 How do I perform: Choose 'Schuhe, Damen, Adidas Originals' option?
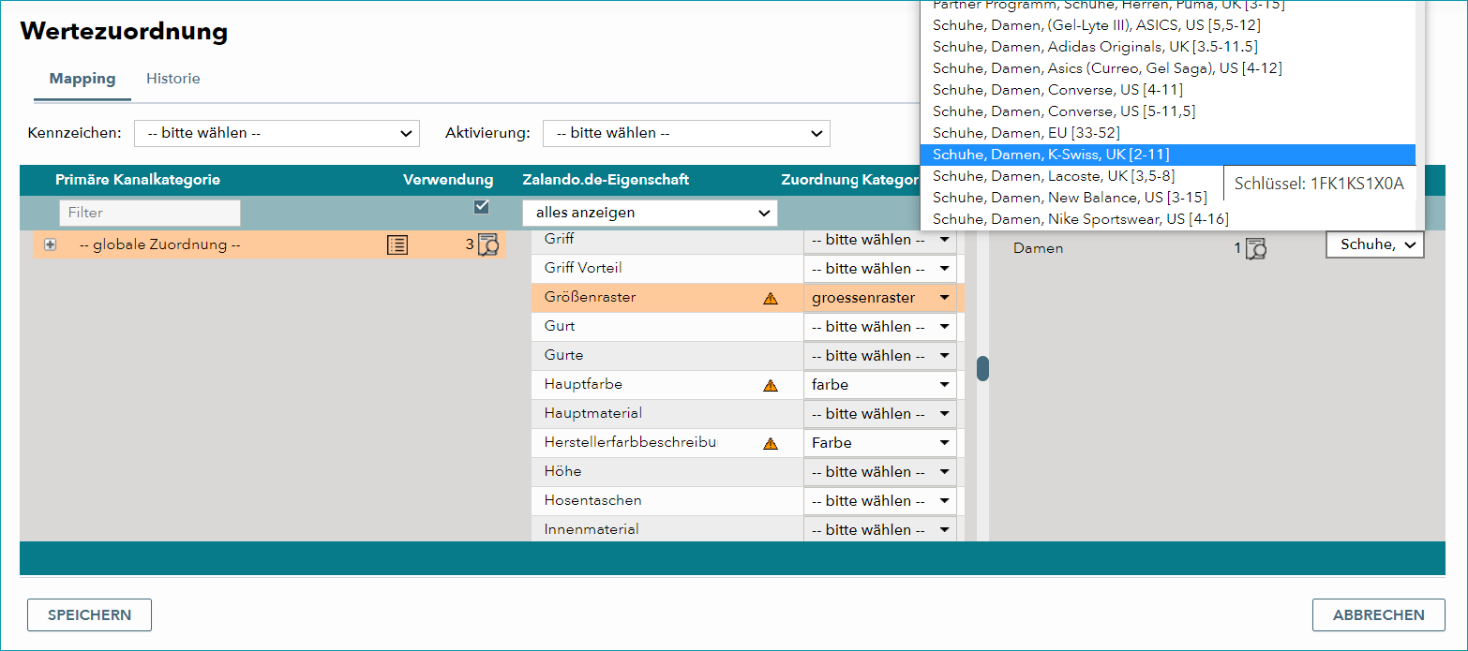(x=1167, y=47)
